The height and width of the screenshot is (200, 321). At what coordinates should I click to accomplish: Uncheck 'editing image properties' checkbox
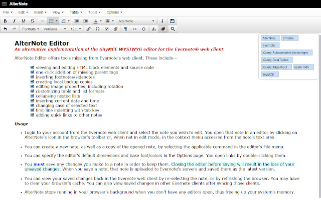(32, 86)
